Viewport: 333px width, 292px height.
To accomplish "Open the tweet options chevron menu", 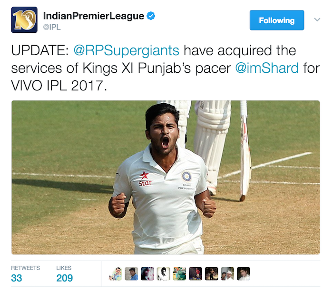I will pyautogui.click(x=317, y=20).
